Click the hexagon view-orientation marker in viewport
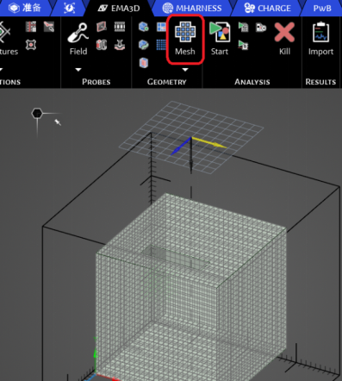 click(37, 114)
